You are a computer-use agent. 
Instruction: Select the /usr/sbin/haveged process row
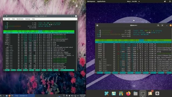[x=39, y=67]
